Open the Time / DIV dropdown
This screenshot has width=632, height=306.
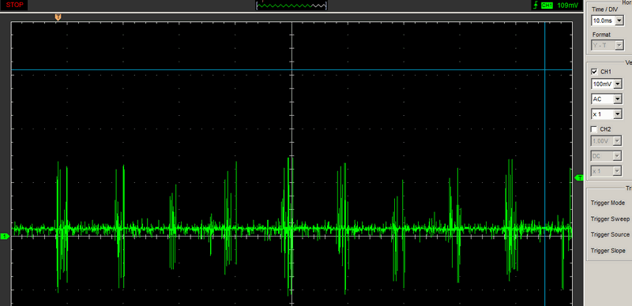608,21
